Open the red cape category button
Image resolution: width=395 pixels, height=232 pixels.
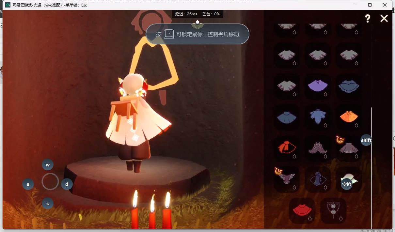click(302, 210)
